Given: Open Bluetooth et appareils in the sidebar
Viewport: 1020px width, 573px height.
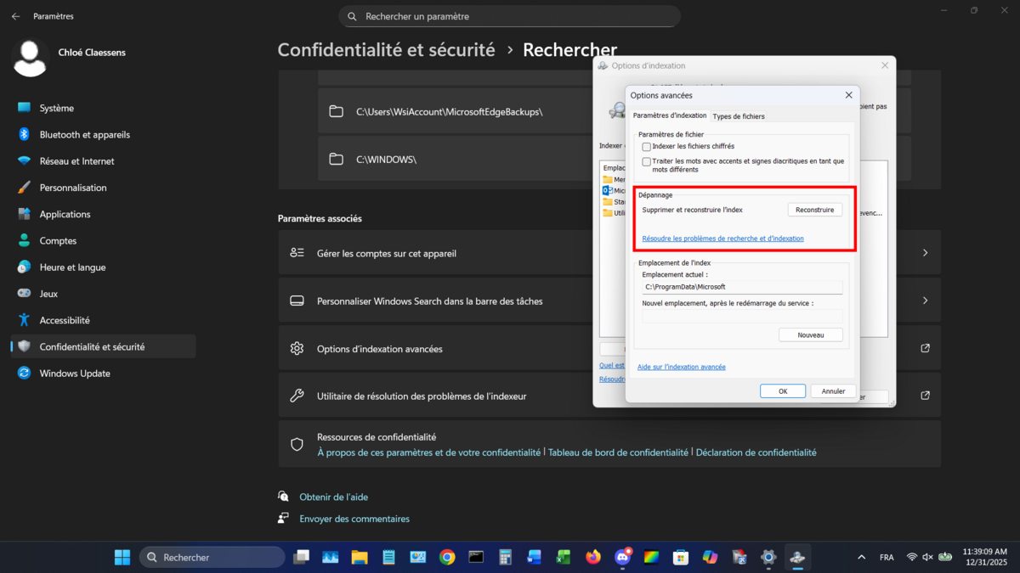Looking at the screenshot, I should pos(84,134).
